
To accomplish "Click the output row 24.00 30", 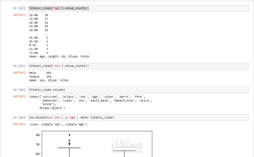I will 39,15.
